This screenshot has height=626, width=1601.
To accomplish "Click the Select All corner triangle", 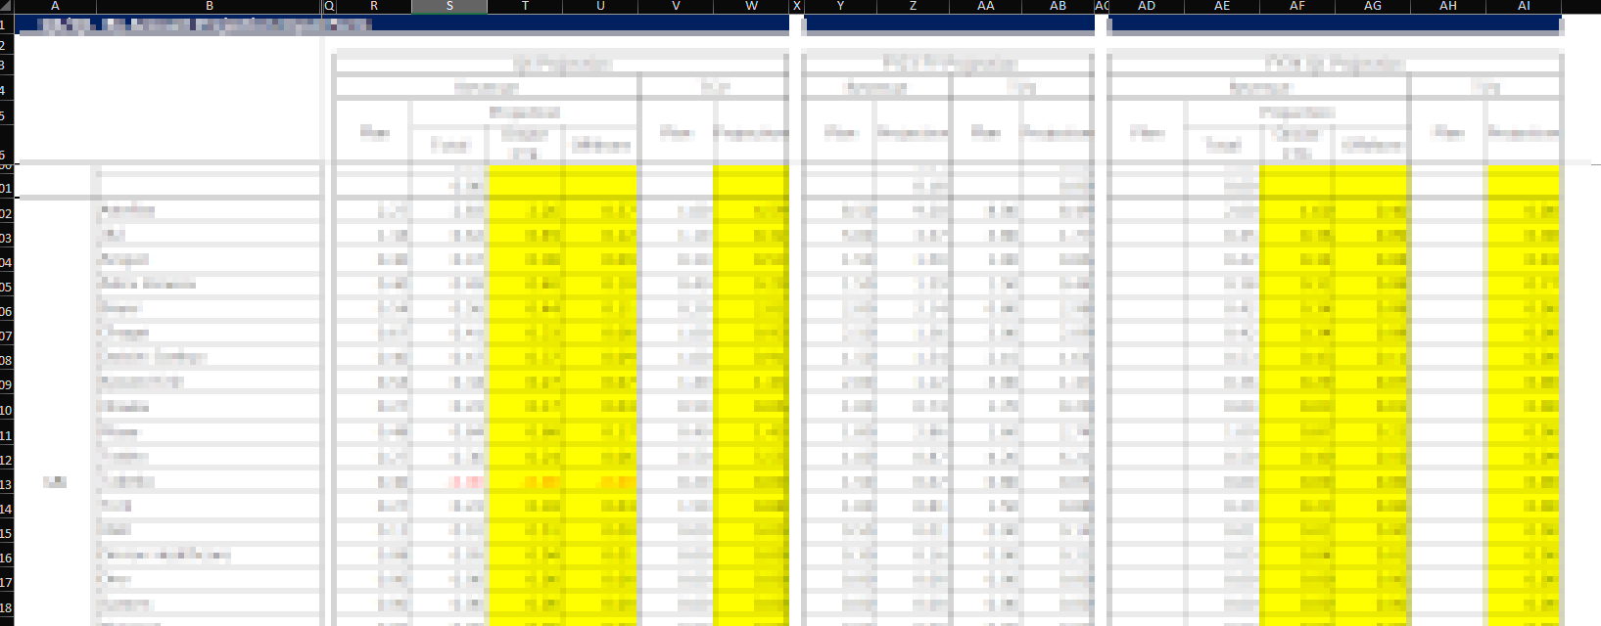I will point(6,6).
